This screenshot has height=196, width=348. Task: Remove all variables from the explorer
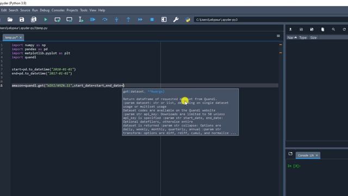(x=322, y=29)
